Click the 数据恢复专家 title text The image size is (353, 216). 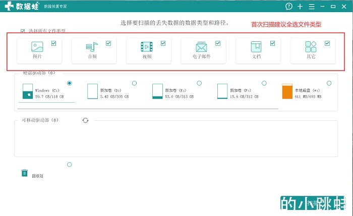(x=55, y=7)
